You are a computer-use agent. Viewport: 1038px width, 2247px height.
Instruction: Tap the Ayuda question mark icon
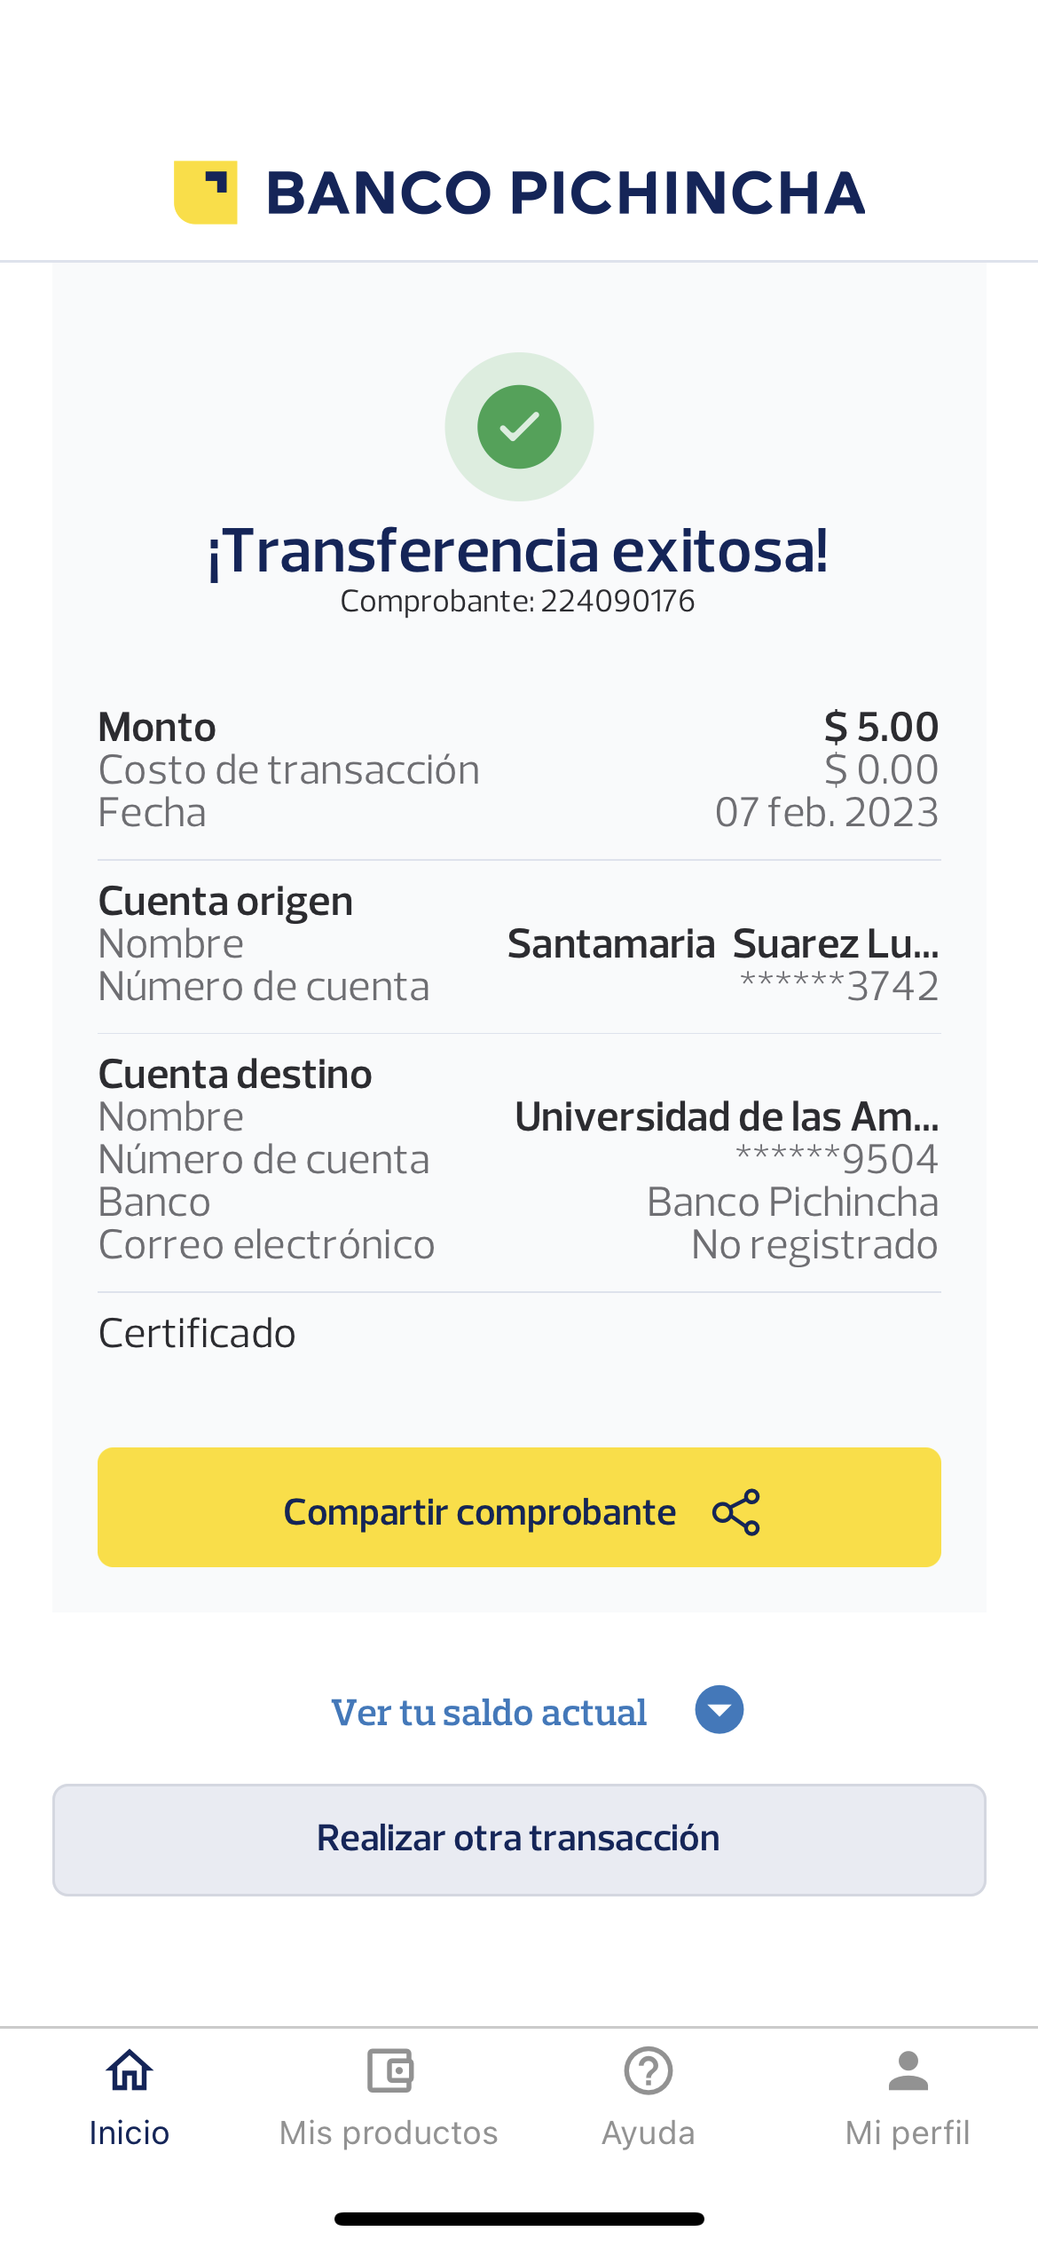(649, 2070)
